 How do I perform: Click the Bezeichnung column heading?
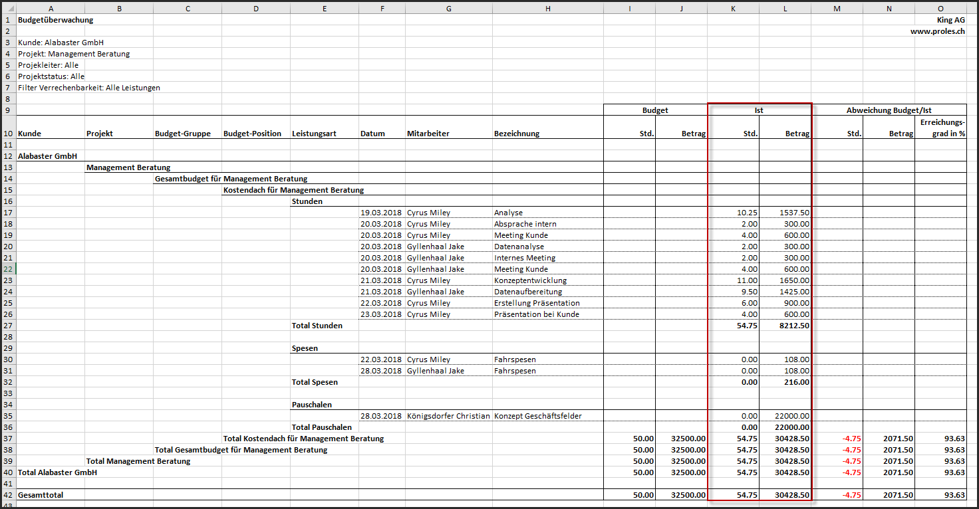click(x=517, y=134)
